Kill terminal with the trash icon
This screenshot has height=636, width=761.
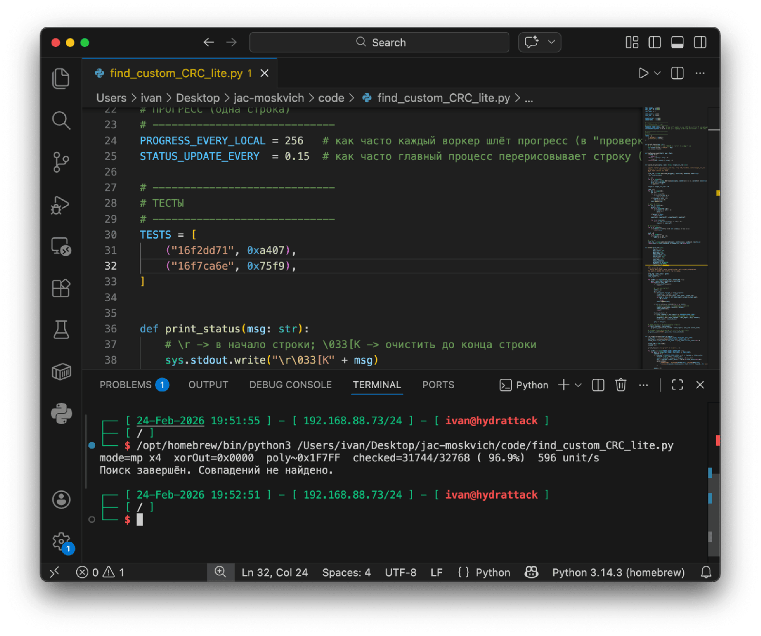621,385
